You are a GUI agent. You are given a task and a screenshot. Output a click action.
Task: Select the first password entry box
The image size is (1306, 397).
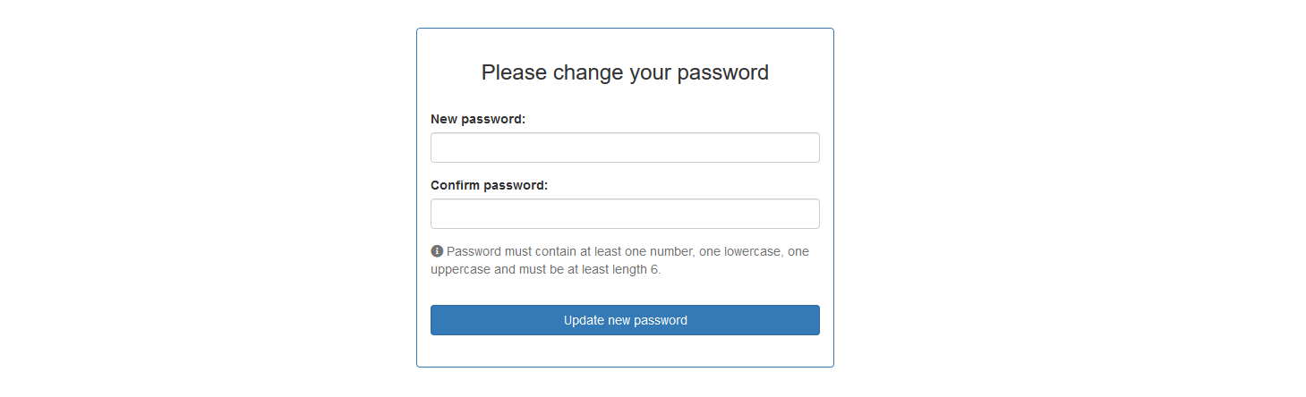[x=625, y=148]
